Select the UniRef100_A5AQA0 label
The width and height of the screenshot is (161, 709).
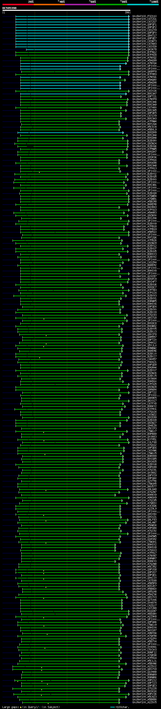click(x=144, y=80)
